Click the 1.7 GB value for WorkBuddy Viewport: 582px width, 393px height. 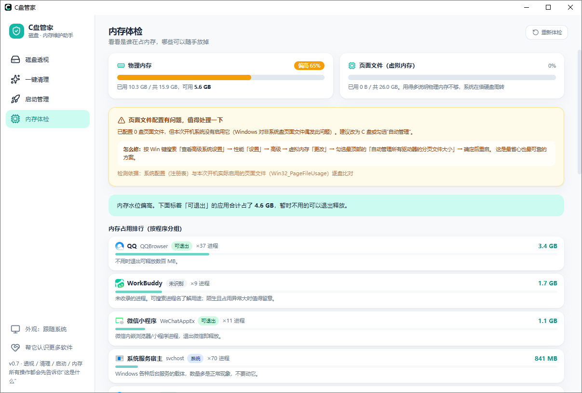547,283
